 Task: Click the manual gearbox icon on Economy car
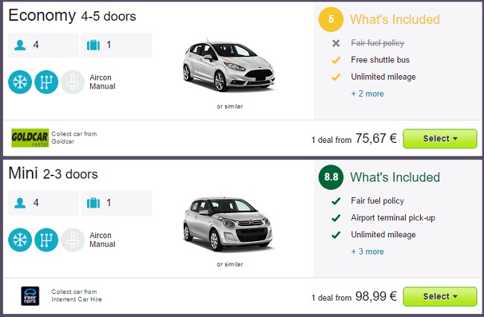(x=46, y=82)
